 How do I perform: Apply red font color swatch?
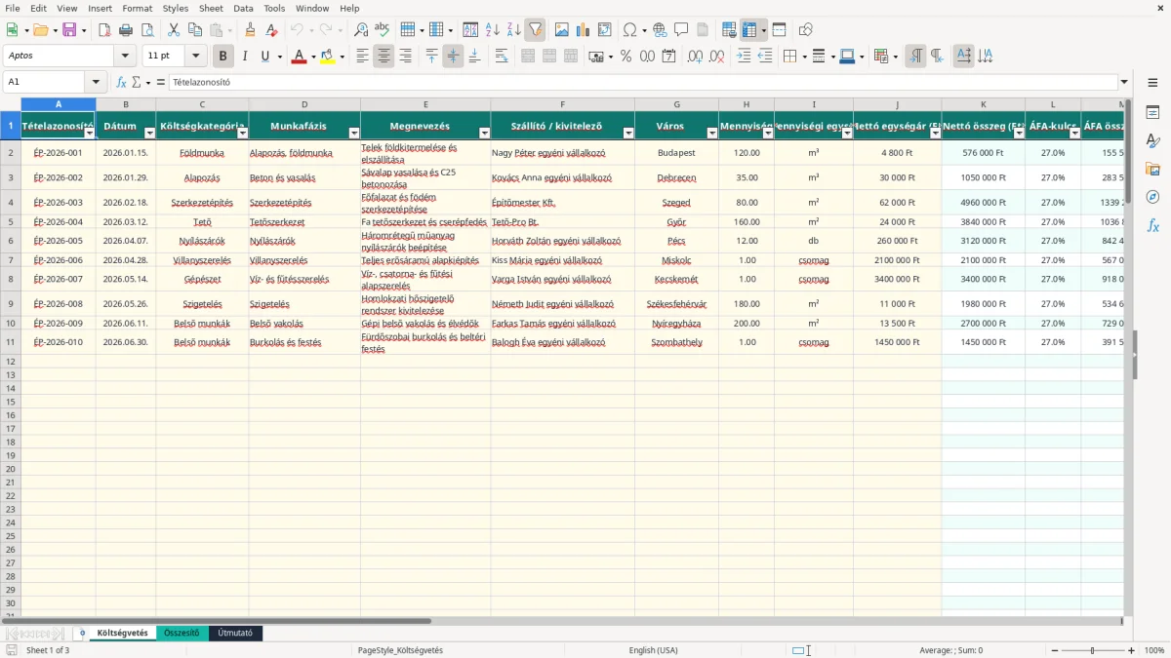299,57
